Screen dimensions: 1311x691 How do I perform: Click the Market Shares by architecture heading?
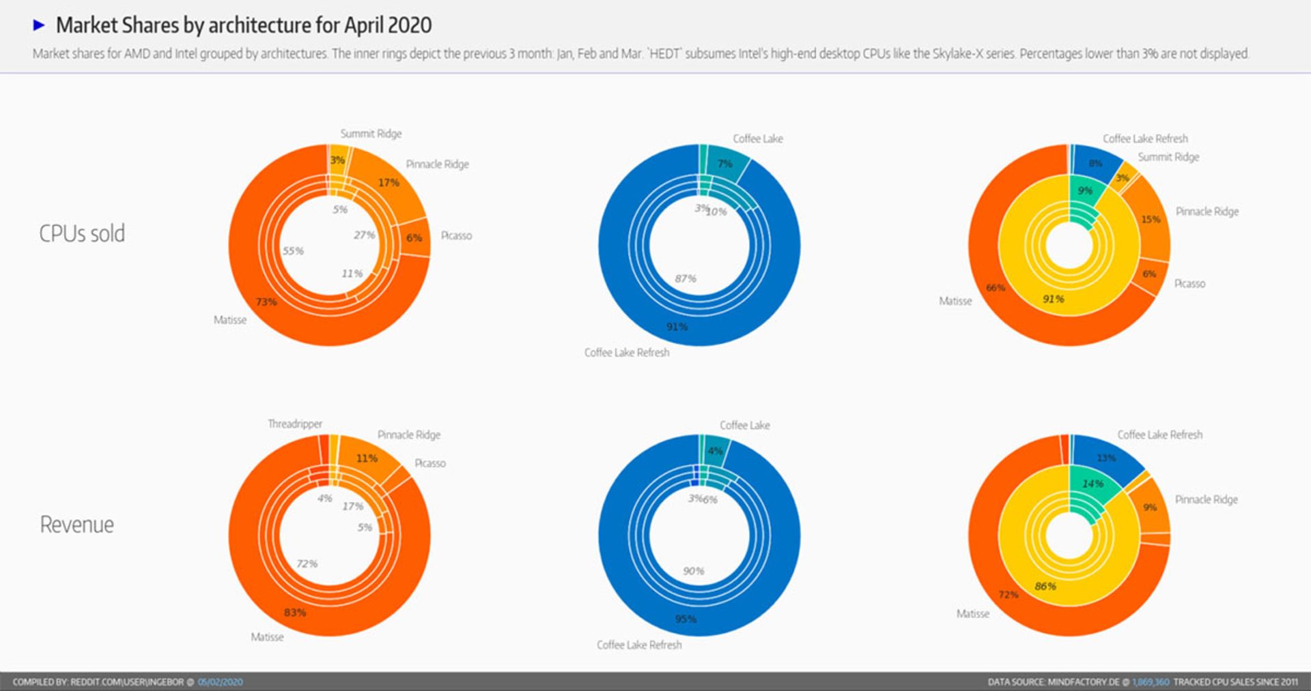(243, 25)
